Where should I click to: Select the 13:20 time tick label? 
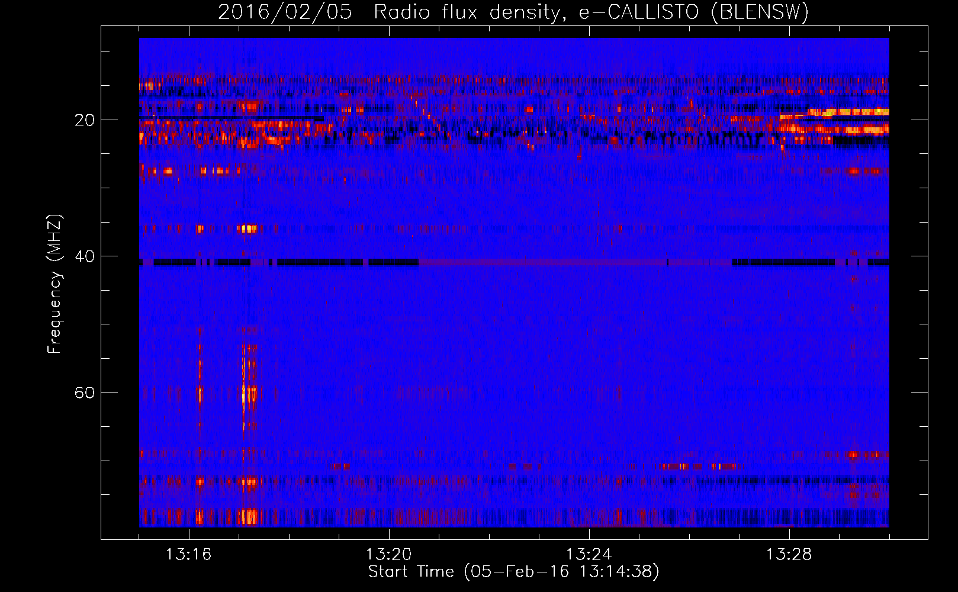(x=389, y=555)
